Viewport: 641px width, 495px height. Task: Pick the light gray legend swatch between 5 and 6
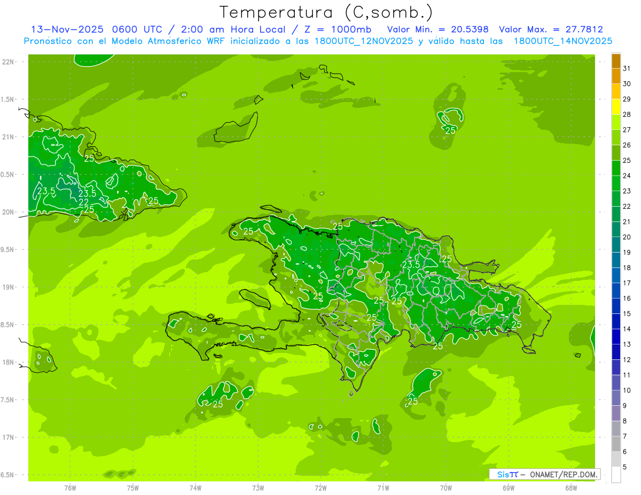(616, 459)
